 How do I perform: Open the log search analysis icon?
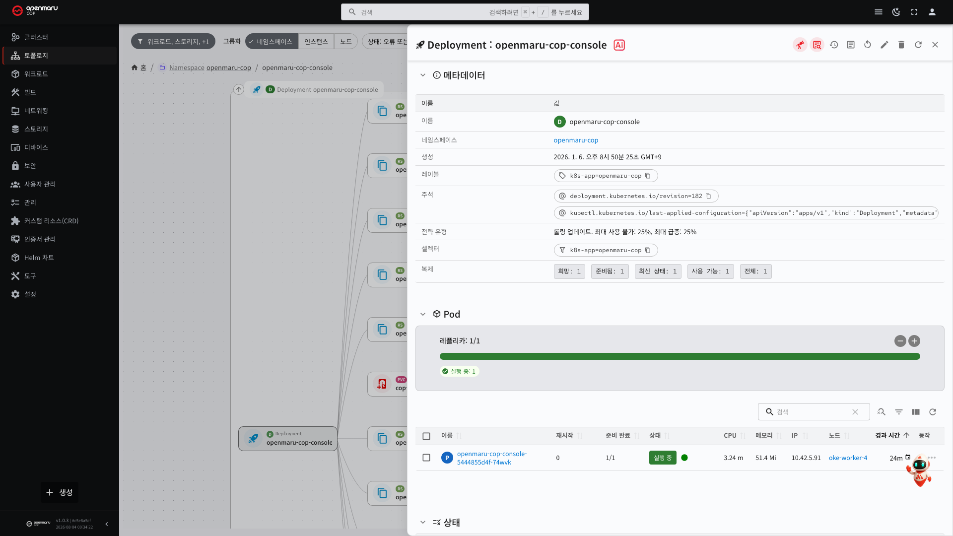tap(817, 45)
